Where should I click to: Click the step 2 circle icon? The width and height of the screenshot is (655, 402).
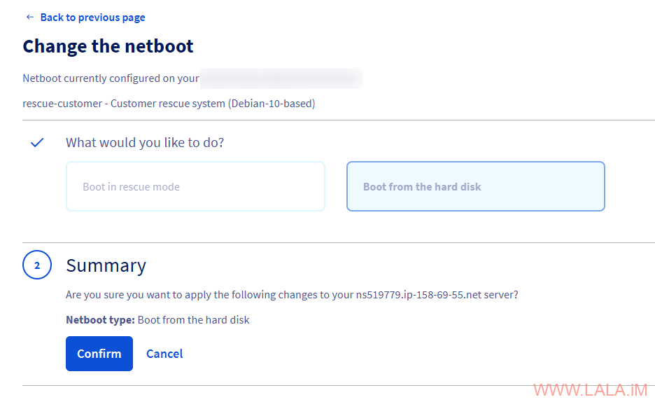(x=37, y=265)
